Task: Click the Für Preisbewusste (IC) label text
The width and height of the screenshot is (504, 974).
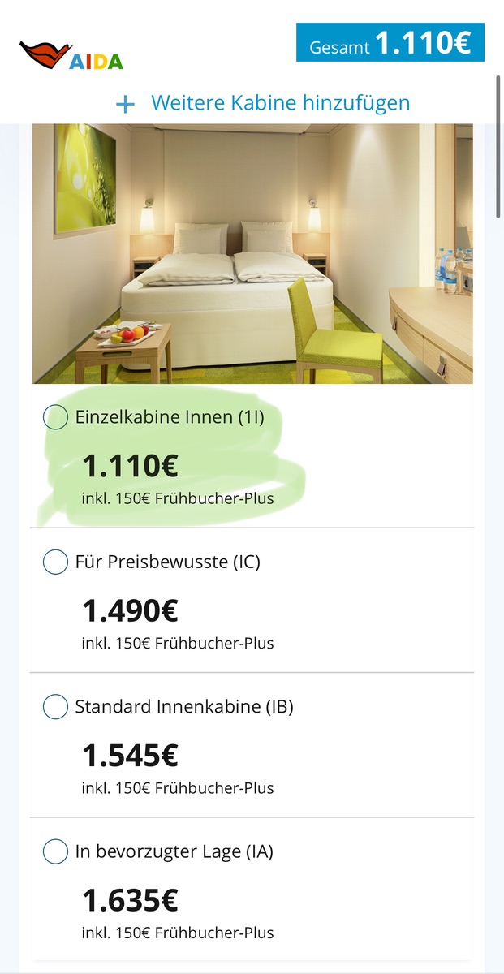Action: coord(168,562)
